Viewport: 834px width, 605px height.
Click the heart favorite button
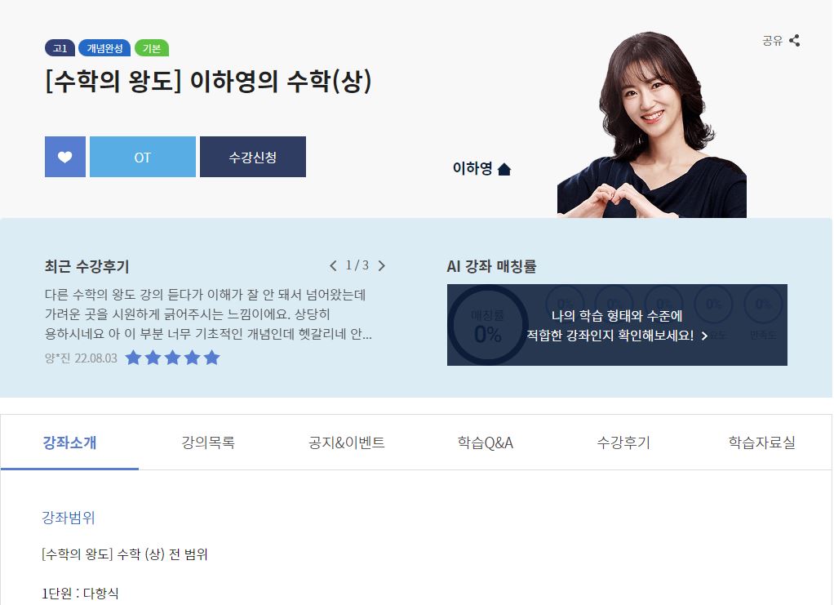[x=65, y=157]
